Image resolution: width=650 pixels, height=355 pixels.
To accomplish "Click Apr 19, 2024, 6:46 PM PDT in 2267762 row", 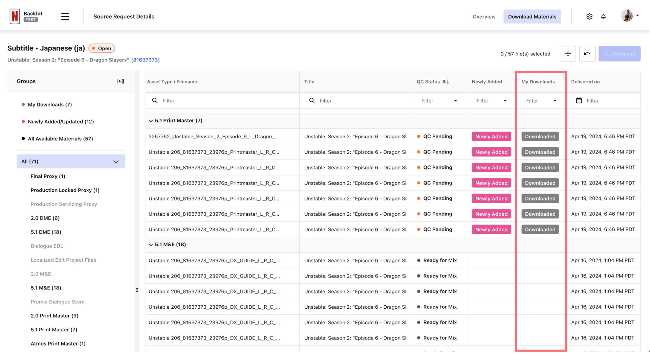I will (603, 137).
